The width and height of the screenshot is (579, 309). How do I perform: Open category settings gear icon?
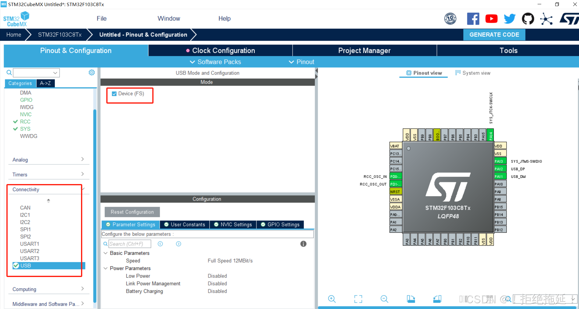(92, 73)
